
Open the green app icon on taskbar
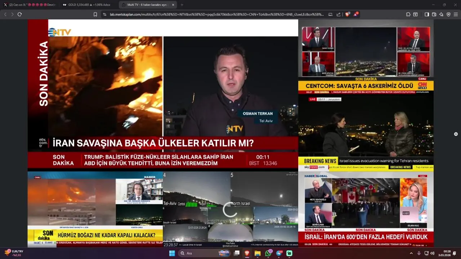pyautogui.click(x=289, y=253)
